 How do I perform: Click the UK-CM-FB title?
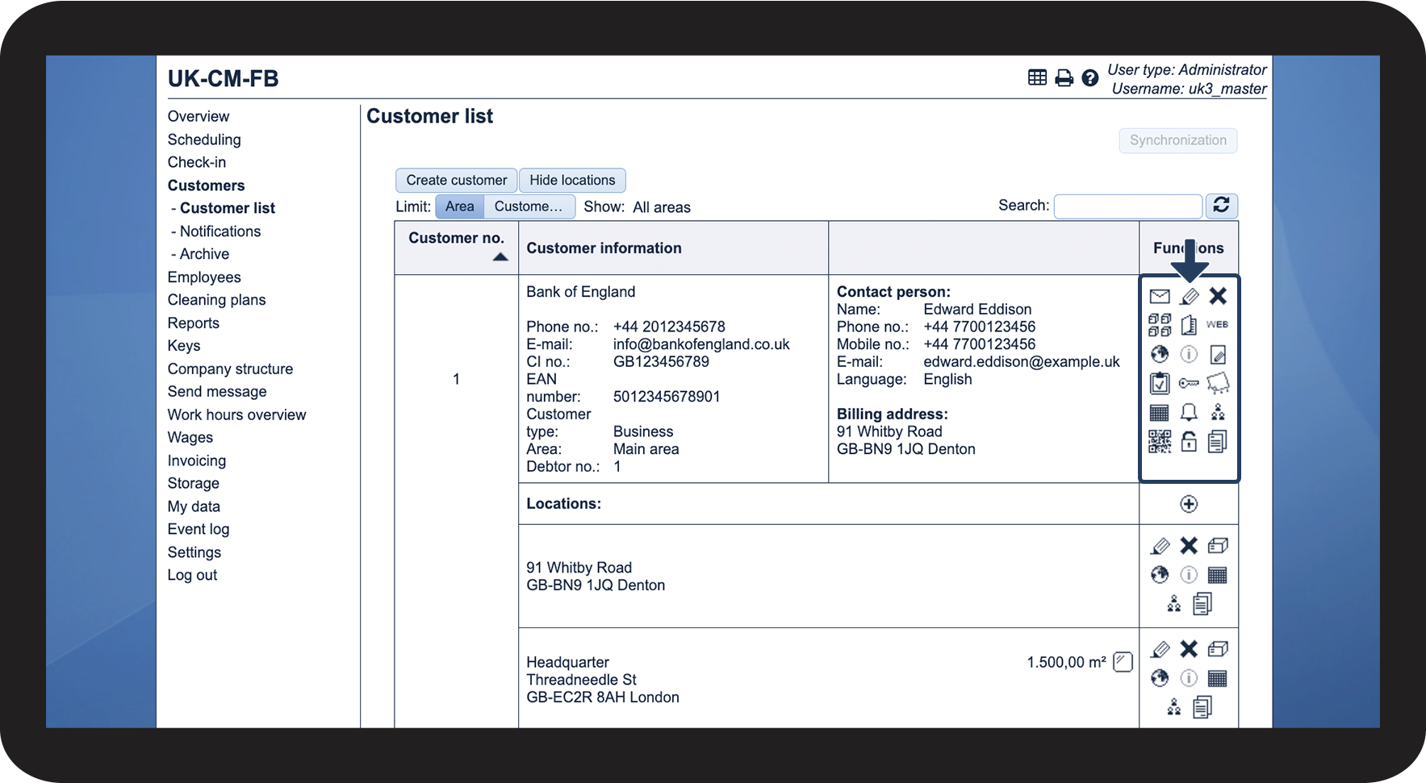click(224, 79)
